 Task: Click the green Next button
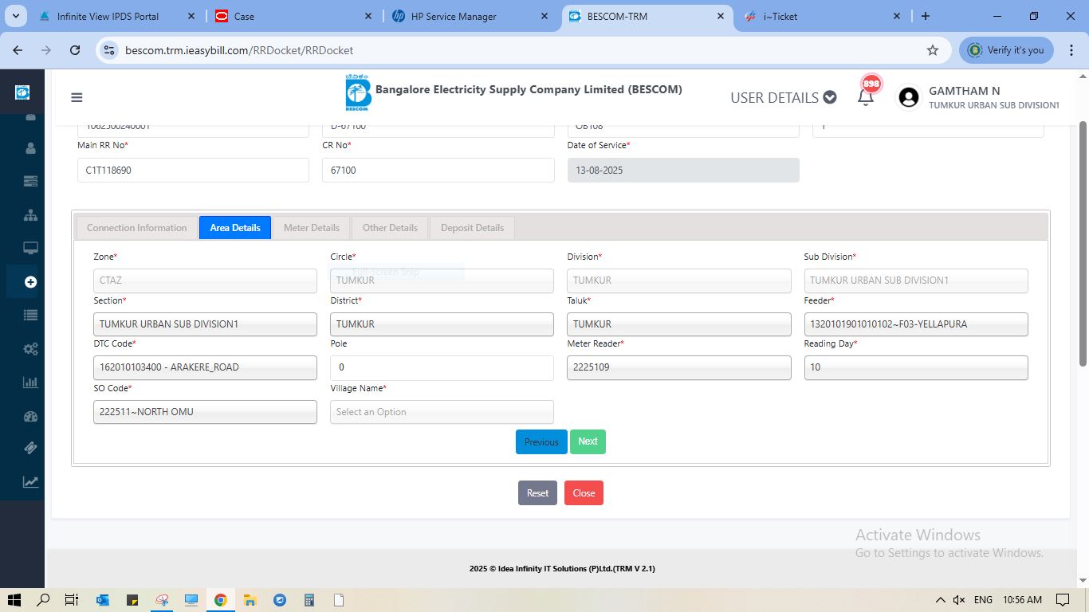(588, 441)
